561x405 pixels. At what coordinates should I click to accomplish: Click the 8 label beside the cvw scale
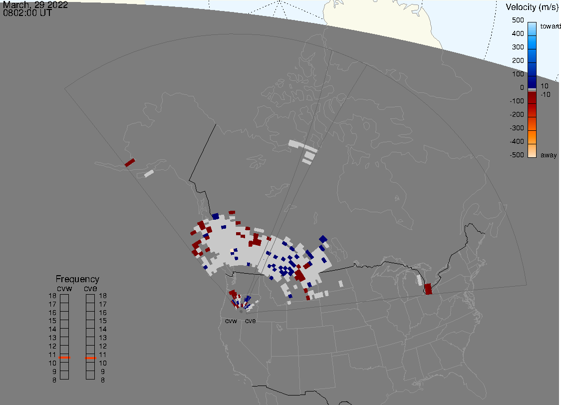pos(54,380)
